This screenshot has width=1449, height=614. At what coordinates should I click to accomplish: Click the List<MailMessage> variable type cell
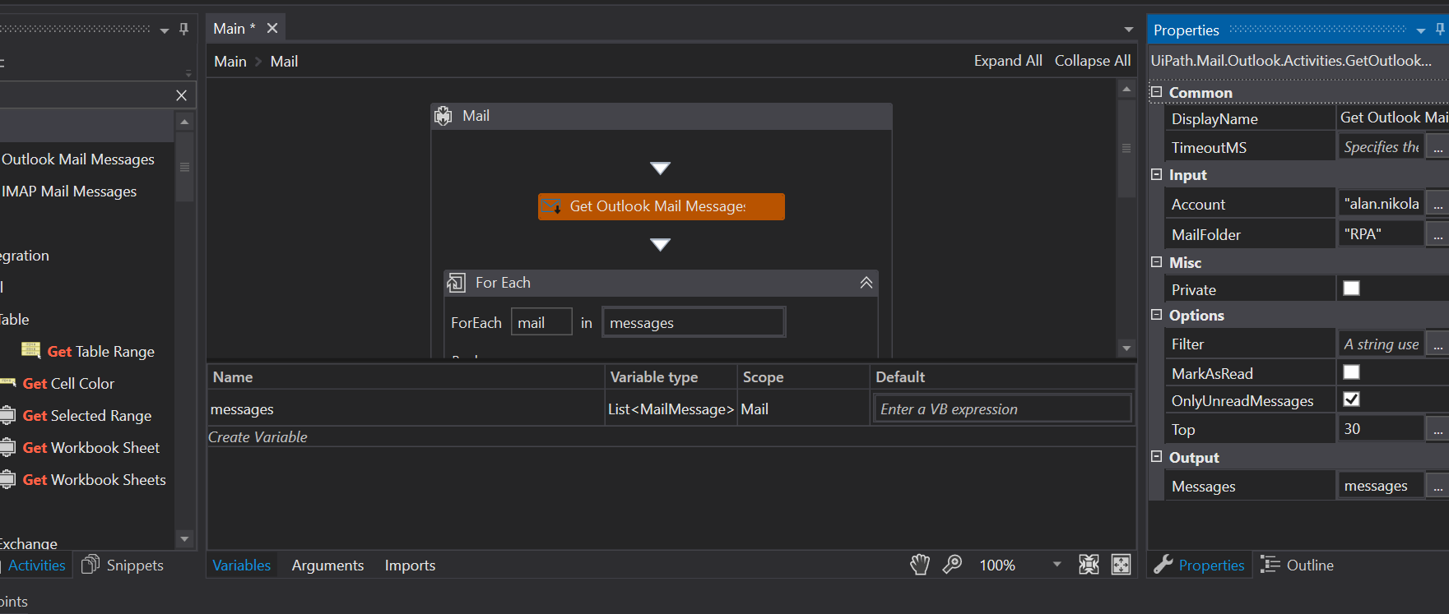coord(671,409)
